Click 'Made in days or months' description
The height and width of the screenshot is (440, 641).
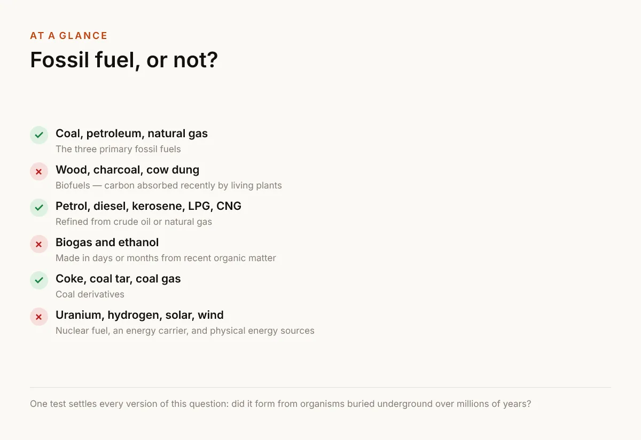[166, 258]
